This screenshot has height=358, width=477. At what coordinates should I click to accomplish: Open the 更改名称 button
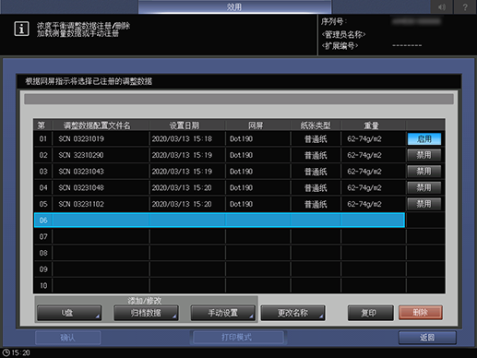tap(292, 313)
